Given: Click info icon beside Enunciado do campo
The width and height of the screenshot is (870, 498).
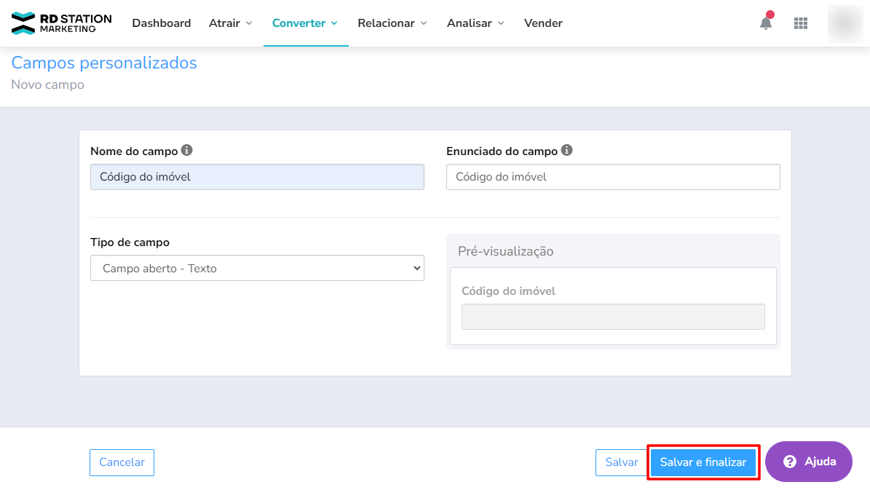Looking at the screenshot, I should pyautogui.click(x=567, y=151).
